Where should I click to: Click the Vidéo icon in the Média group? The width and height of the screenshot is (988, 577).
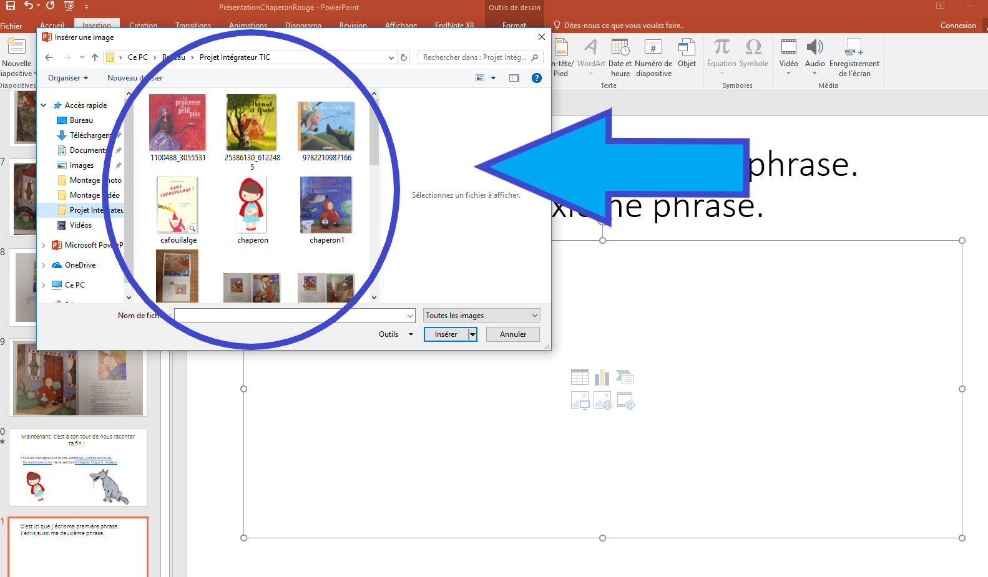click(x=789, y=55)
